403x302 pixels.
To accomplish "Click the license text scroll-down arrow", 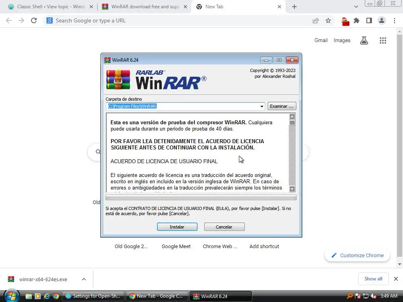I will click(292, 189).
